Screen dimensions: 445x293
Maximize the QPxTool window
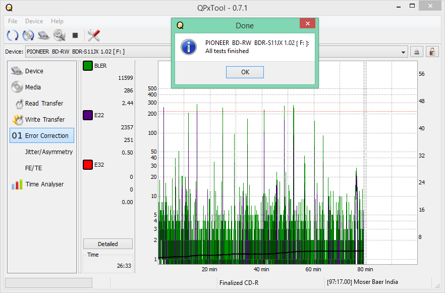[412, 6]
